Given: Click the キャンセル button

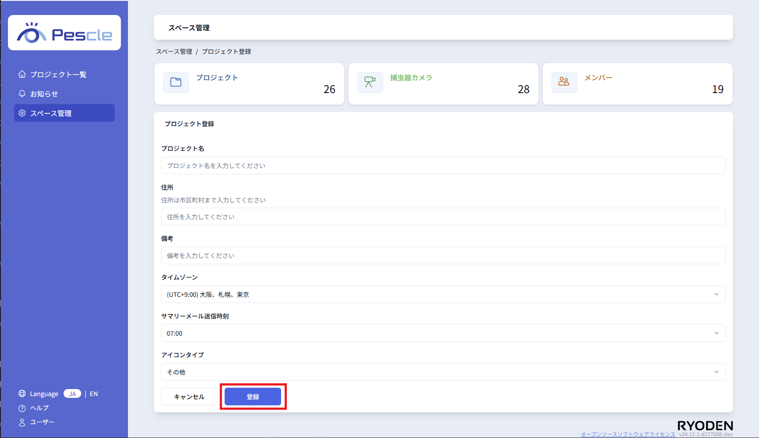Looking at the screenshot, I should point(189,397).
